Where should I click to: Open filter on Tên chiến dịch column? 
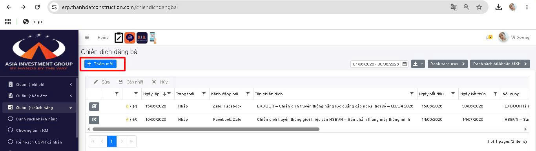412,94
